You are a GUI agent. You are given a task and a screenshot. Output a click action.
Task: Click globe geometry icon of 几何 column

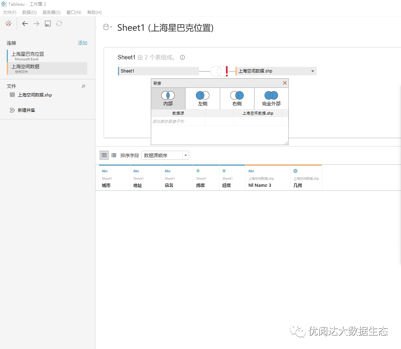[295, 171]
